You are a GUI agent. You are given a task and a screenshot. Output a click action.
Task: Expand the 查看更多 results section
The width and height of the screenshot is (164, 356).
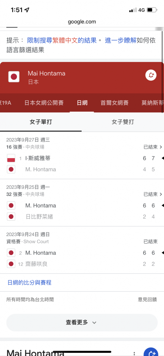click(82, 323)
